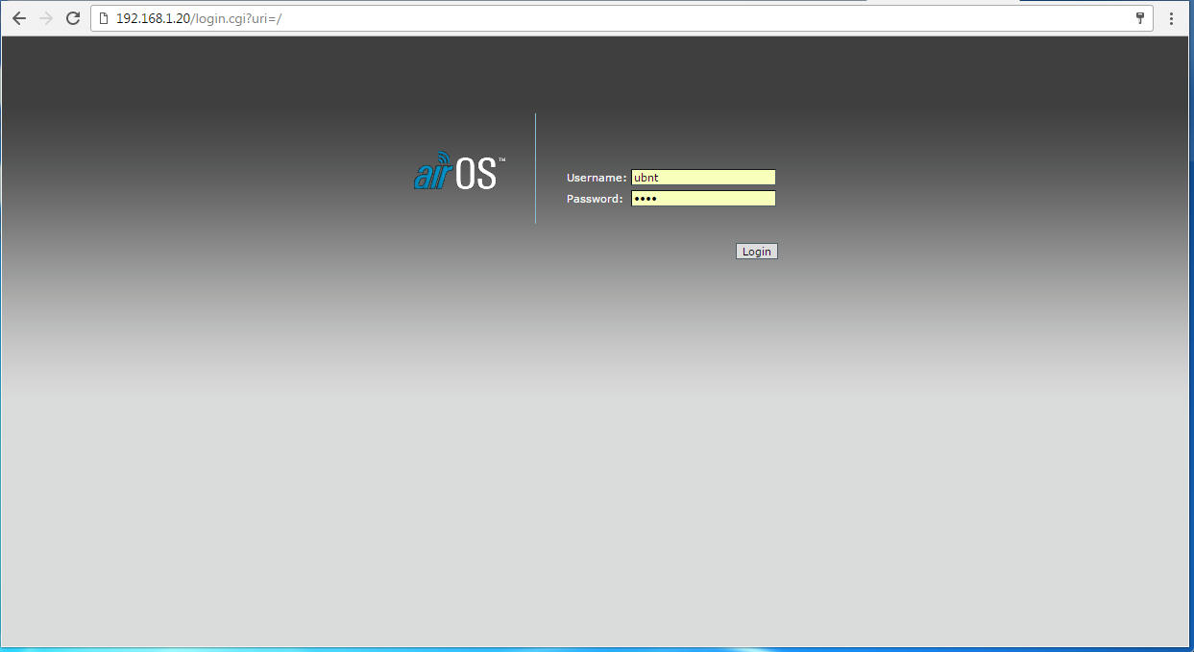The width and height of the screenshot is (1194, 652).
Task: Click the Login button
Action: 757,252
